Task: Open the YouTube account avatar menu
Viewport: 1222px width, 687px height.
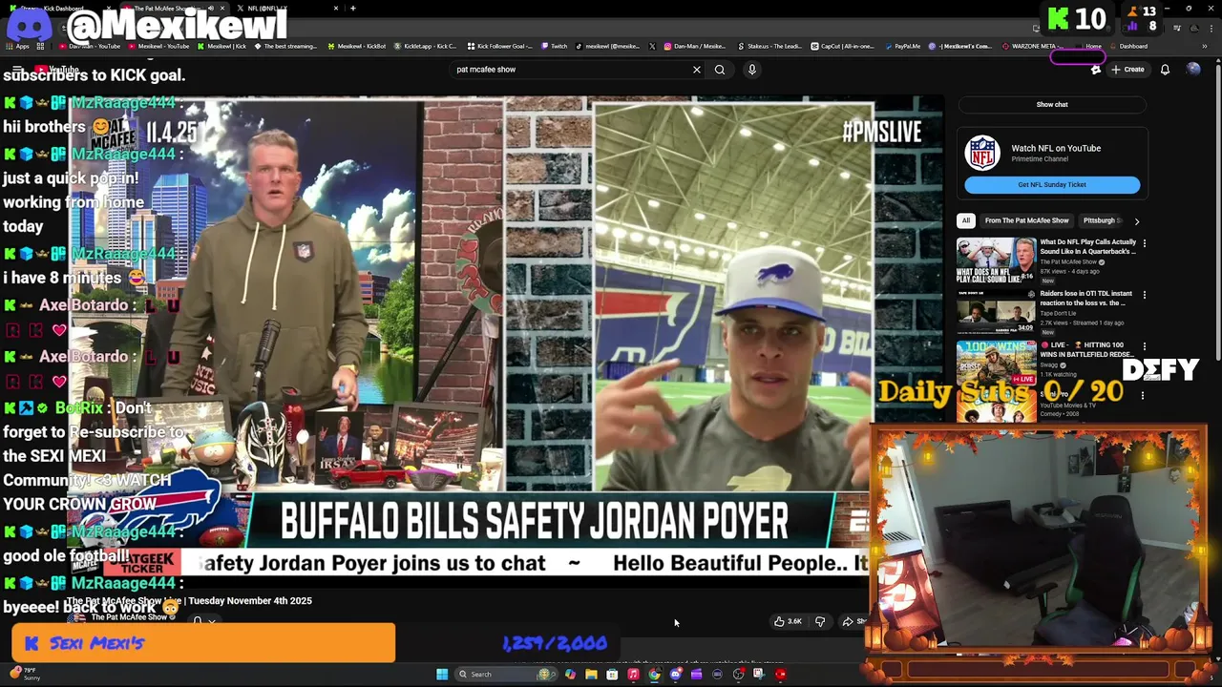Action: pos(1193,69)
